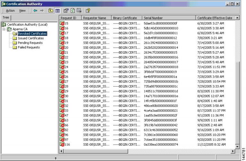Screen dimensions: 246x161
Task: Open the Issued Certificates folder
Action: click(x=30, y=38)
